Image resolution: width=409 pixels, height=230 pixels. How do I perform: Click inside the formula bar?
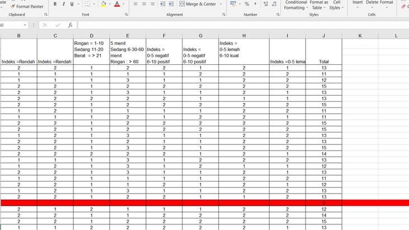(243, 25)
